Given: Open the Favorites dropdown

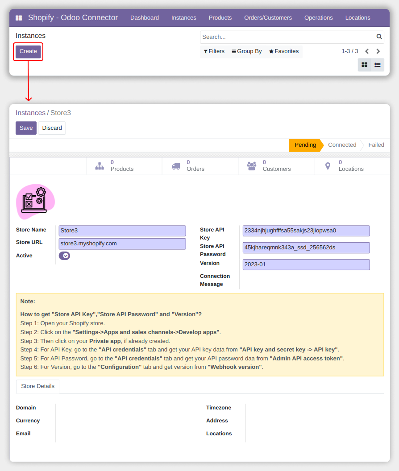Looking at the screenshot, I should coord(283,51).
